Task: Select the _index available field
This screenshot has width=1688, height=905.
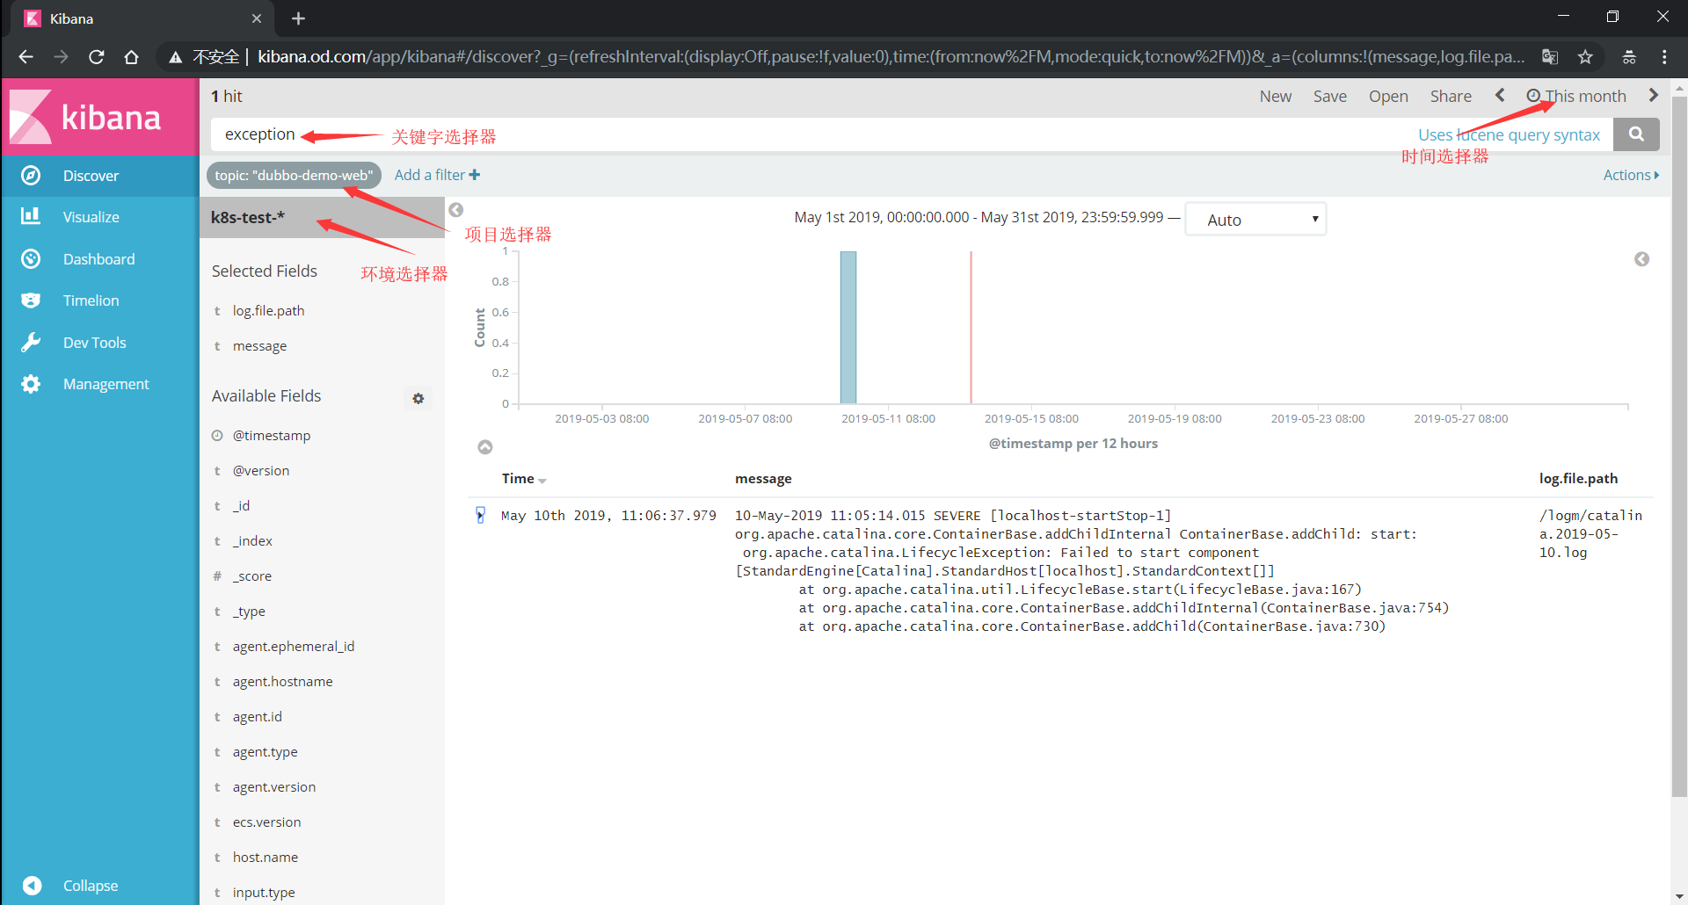Action: [x=252, y=540]
